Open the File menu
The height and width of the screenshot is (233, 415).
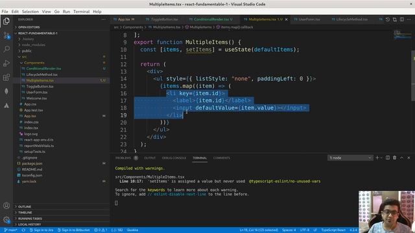click(x=5, y=12)
